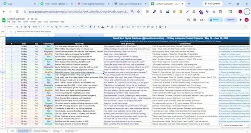The width and height of the screenshot is (251, 133).
Task: Open the Extensions menu
Action: 54,22
